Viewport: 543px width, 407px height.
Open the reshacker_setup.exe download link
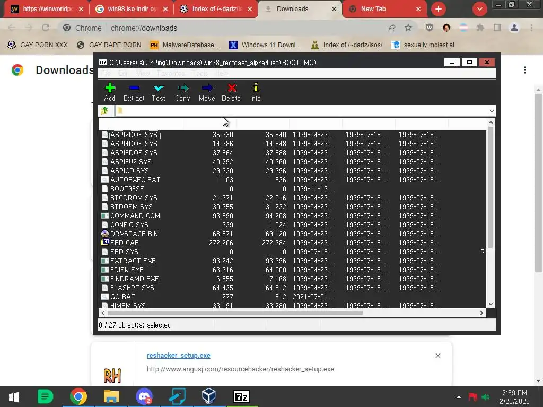pos(178,356)
